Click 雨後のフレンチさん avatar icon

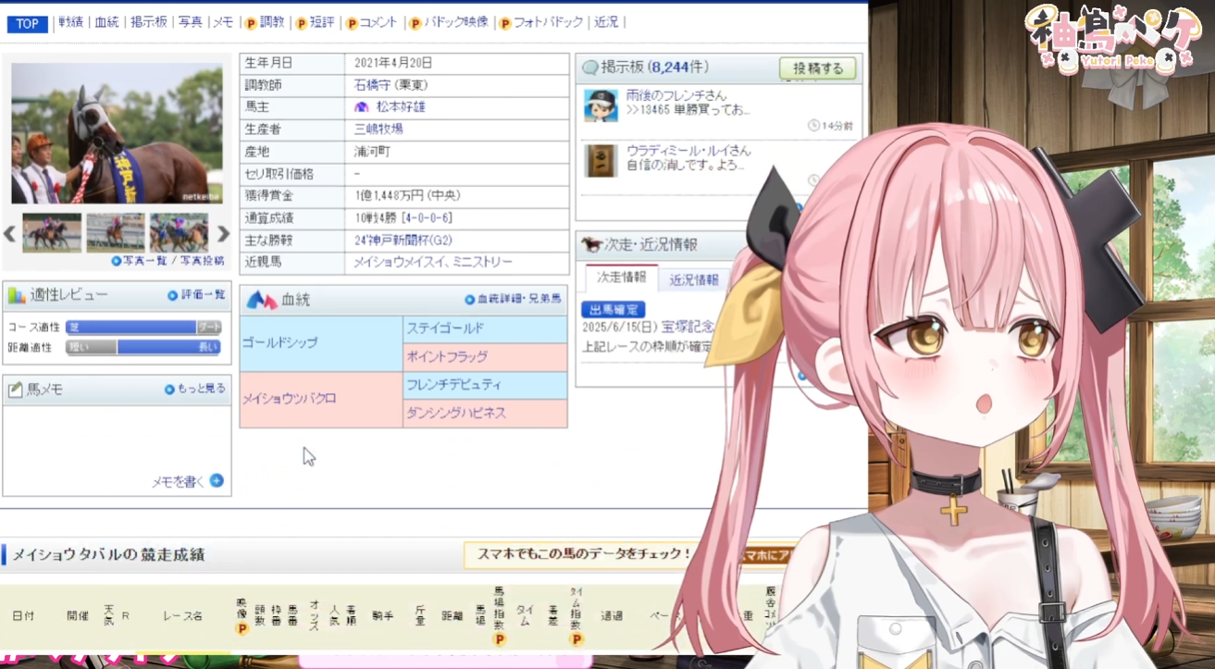[x=601, y=105]
